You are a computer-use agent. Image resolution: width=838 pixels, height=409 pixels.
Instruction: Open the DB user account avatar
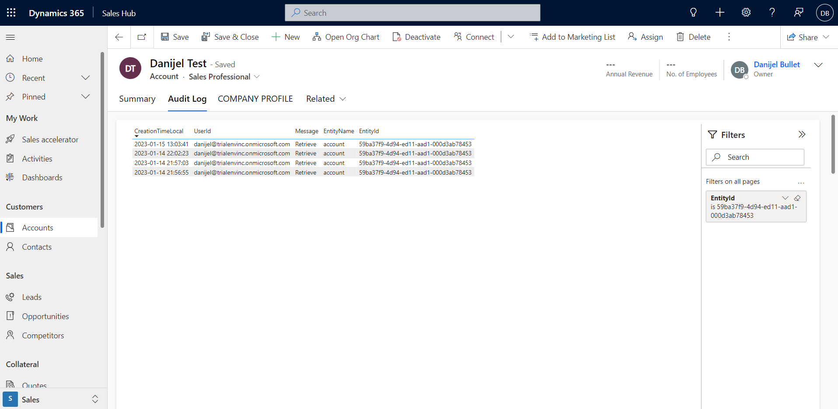click(824, 13)
